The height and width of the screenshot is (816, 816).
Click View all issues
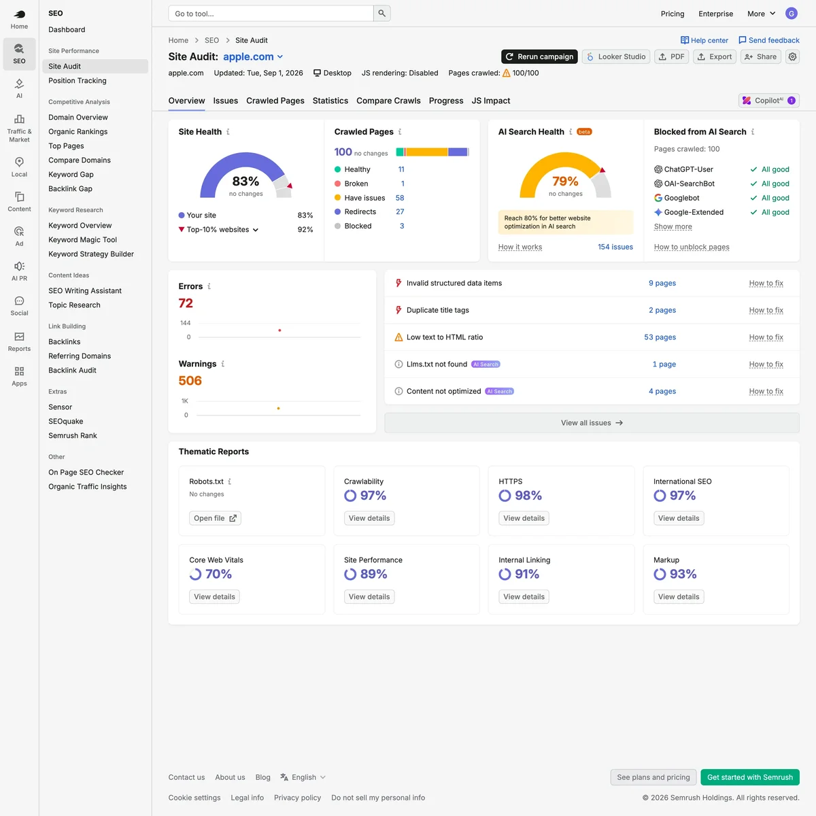coord(592,423)
